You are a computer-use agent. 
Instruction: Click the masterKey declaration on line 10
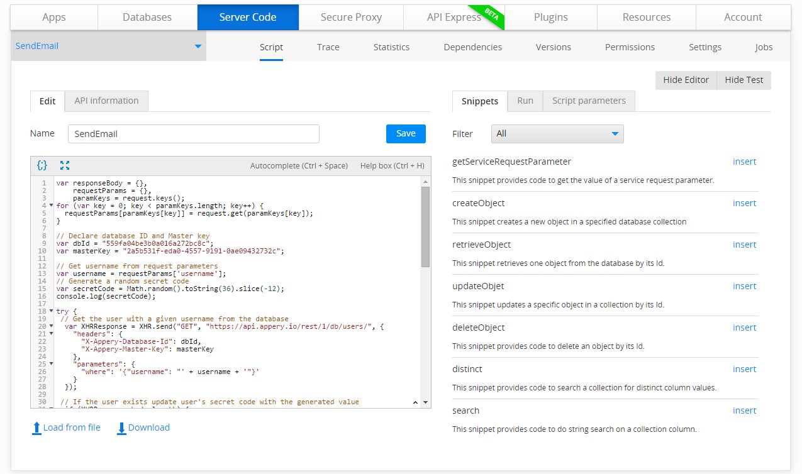coord(170,251)
